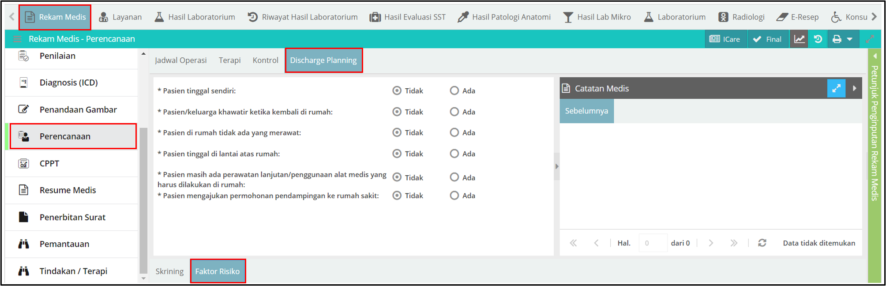The height and width of the screenshot is (286, 886).
Task: Select Tidak for Pasien tinggal sendiri
Action: click(x=397, y=91)
